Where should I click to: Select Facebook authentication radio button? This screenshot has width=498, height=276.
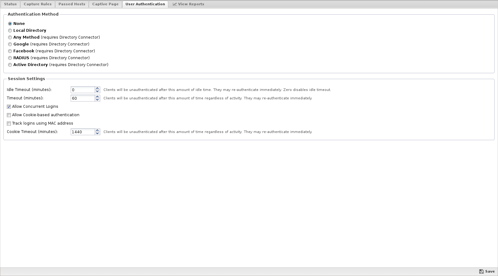[10, 51]
